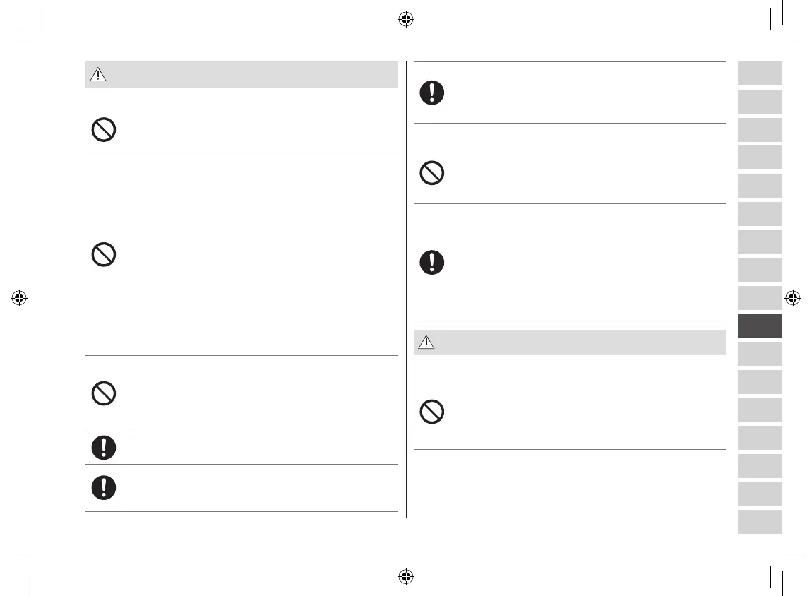The width and height of the screenshot is (812, 596).
Task: Click the middle prohibition symbol in the left column
Action: tap(104, 254)
